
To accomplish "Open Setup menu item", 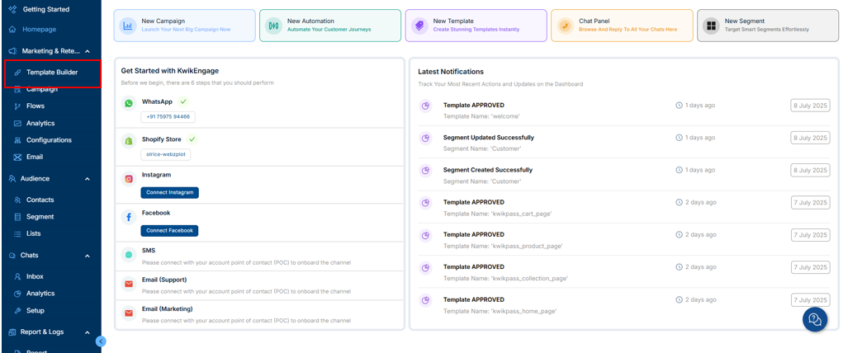I will pyautogui.click(x=36, y=311).
